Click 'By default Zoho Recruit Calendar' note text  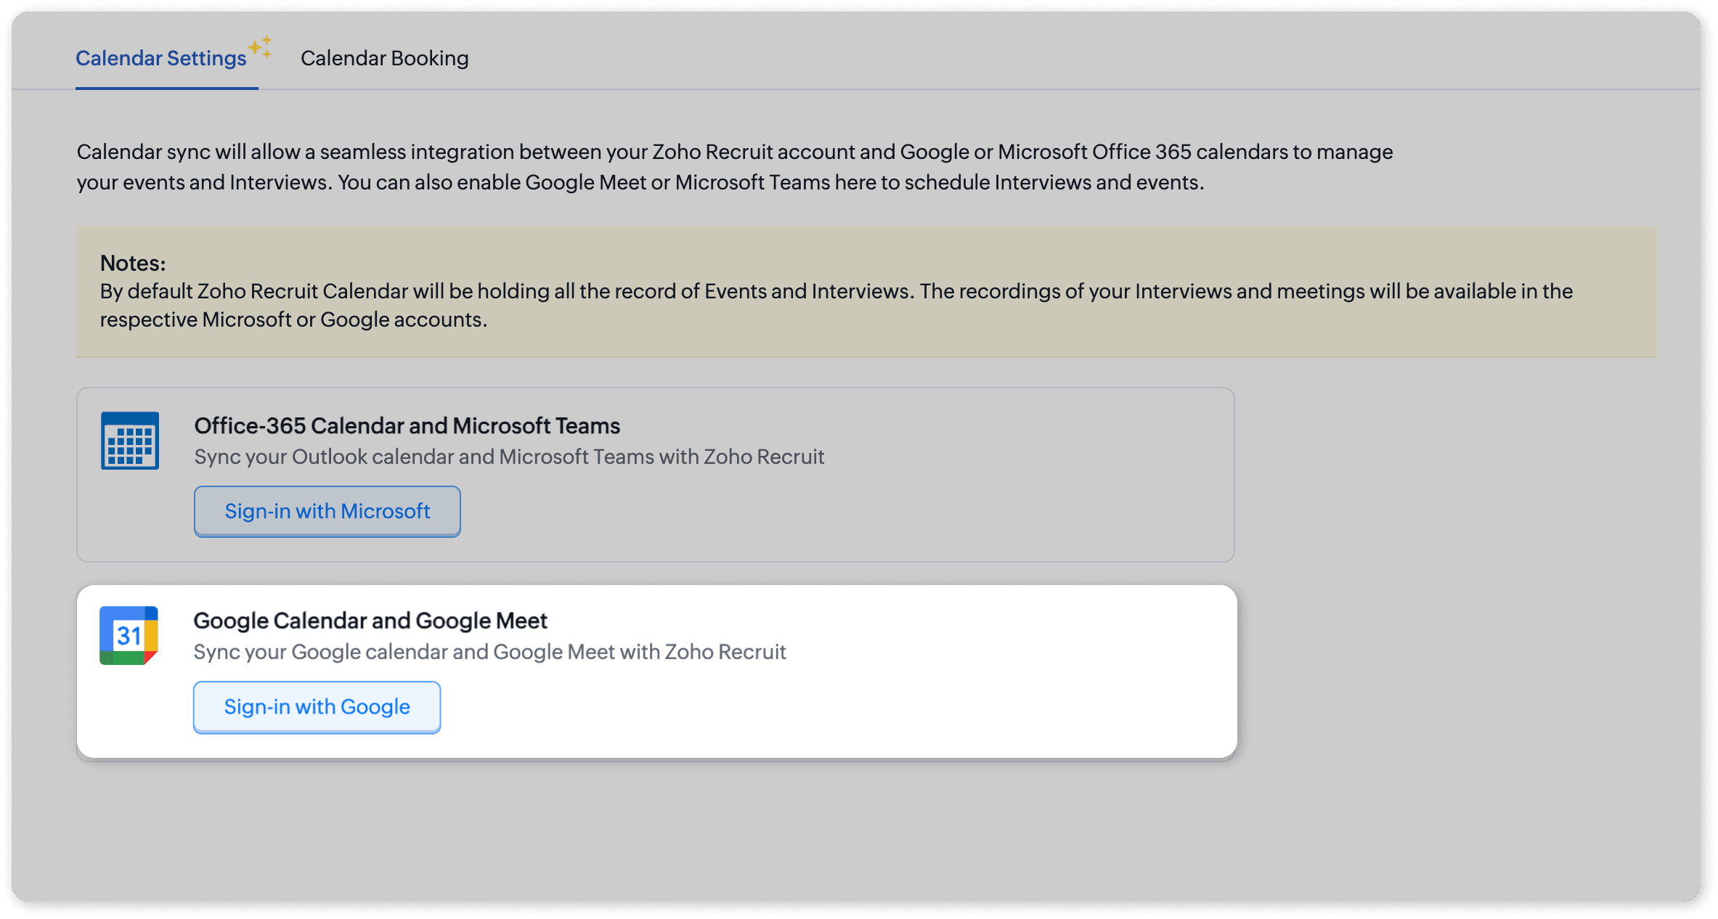(x=836, y=305)
